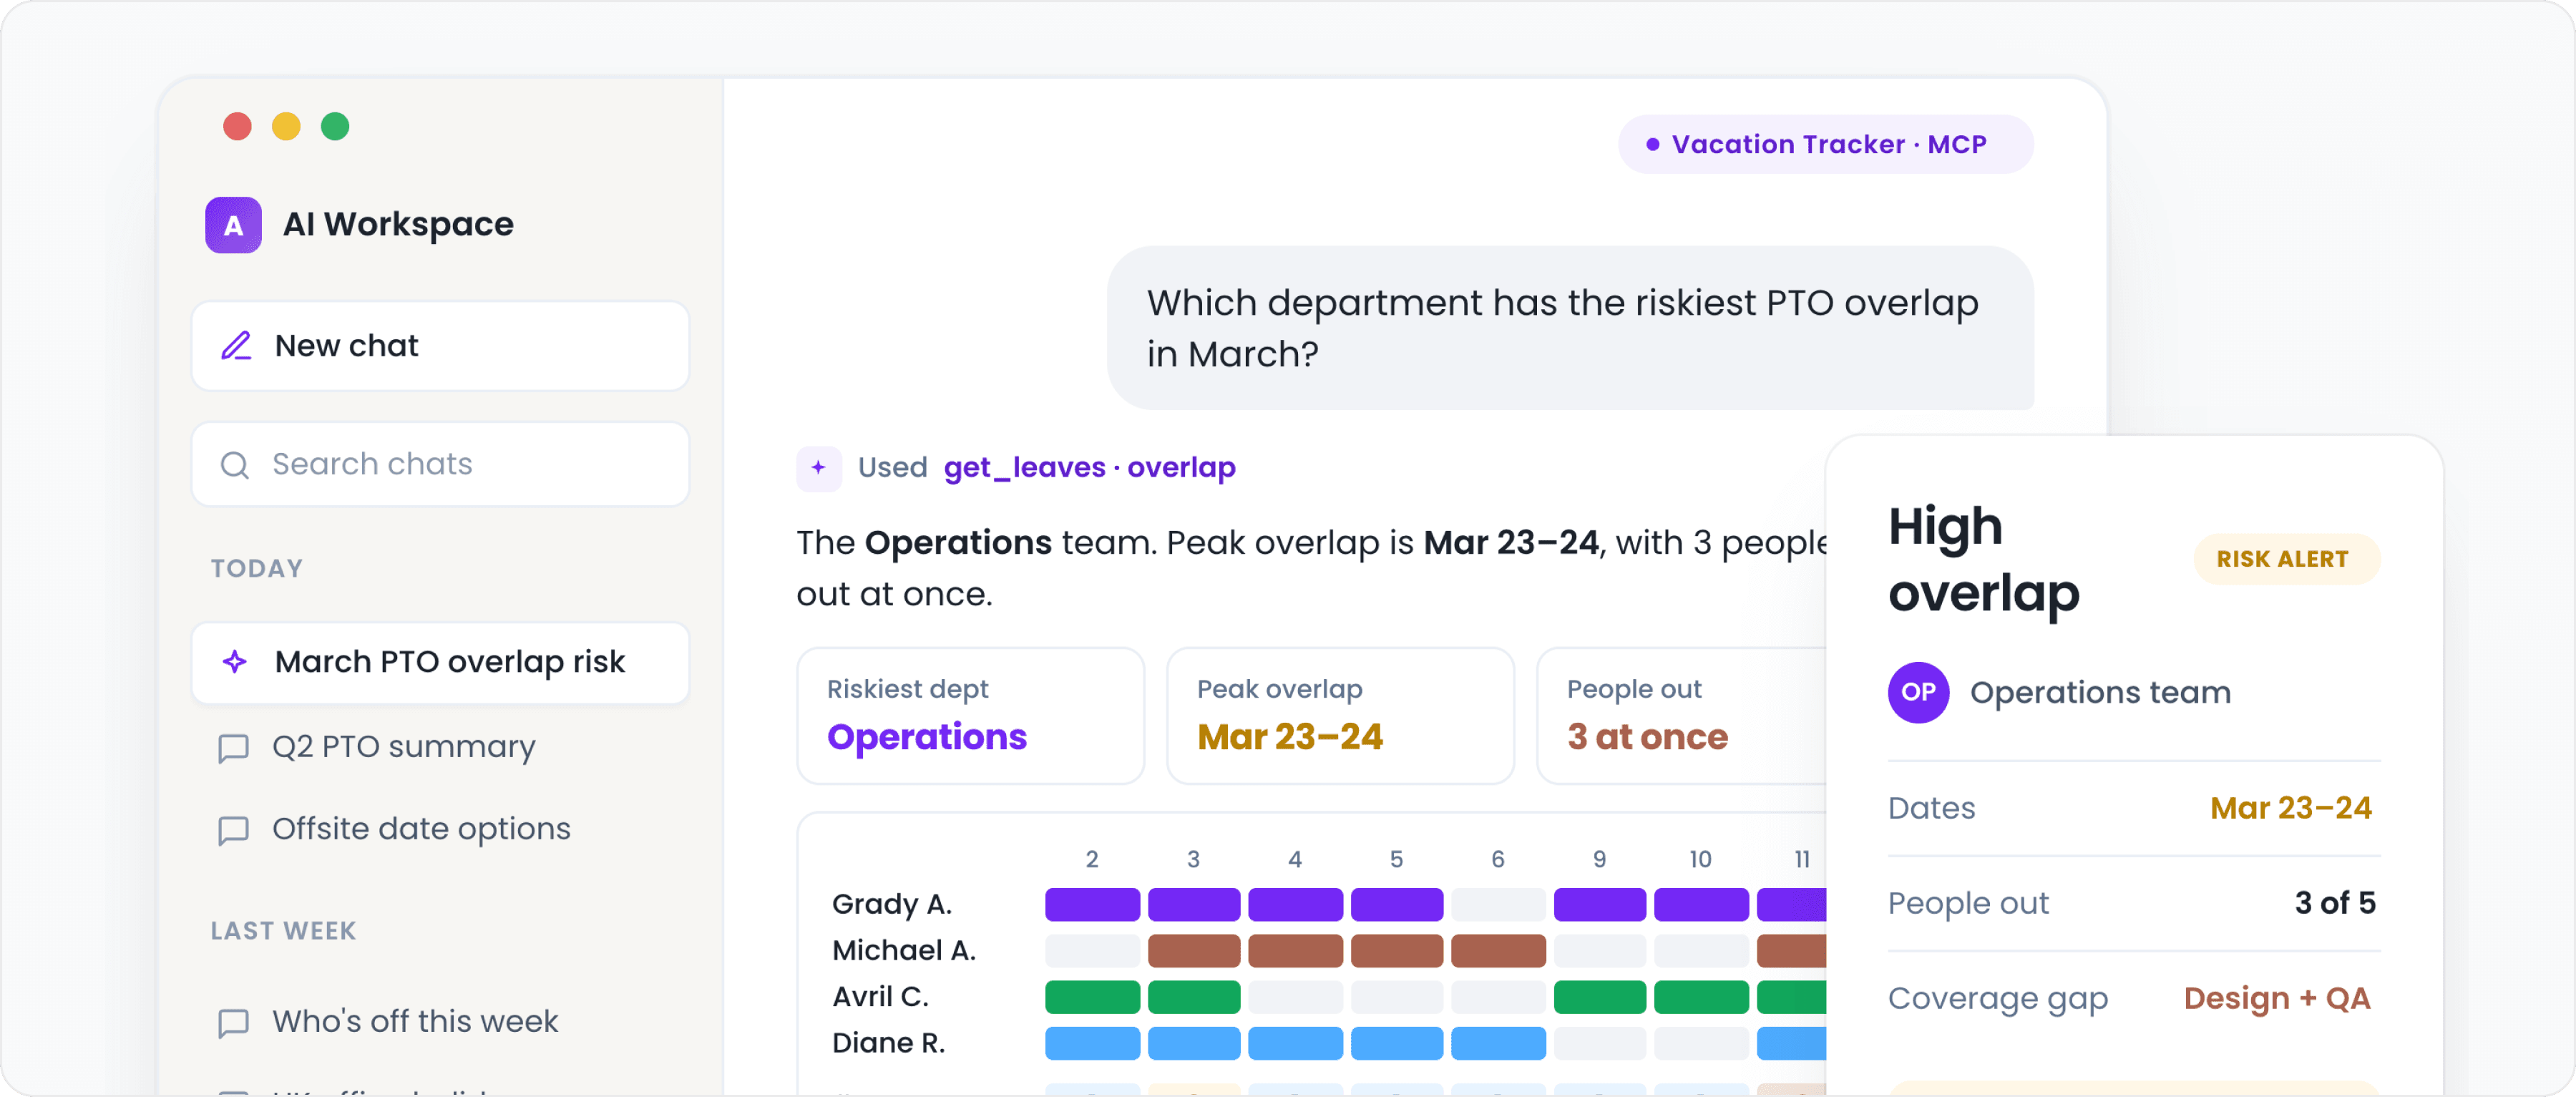The height and width of the screenshot is (1097, 2576).
Task: Click Michael A.'s brown leave cell on day 3
Action: (x=1194, y=950)
